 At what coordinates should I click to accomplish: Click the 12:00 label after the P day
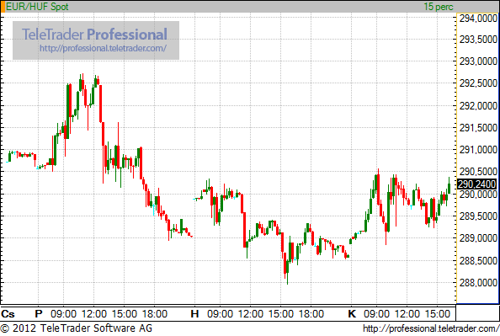[94, 314]
